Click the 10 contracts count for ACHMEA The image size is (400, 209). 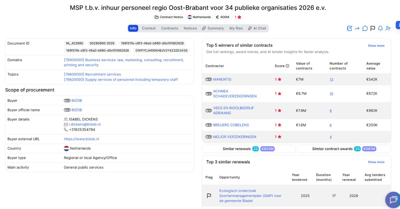331,94
